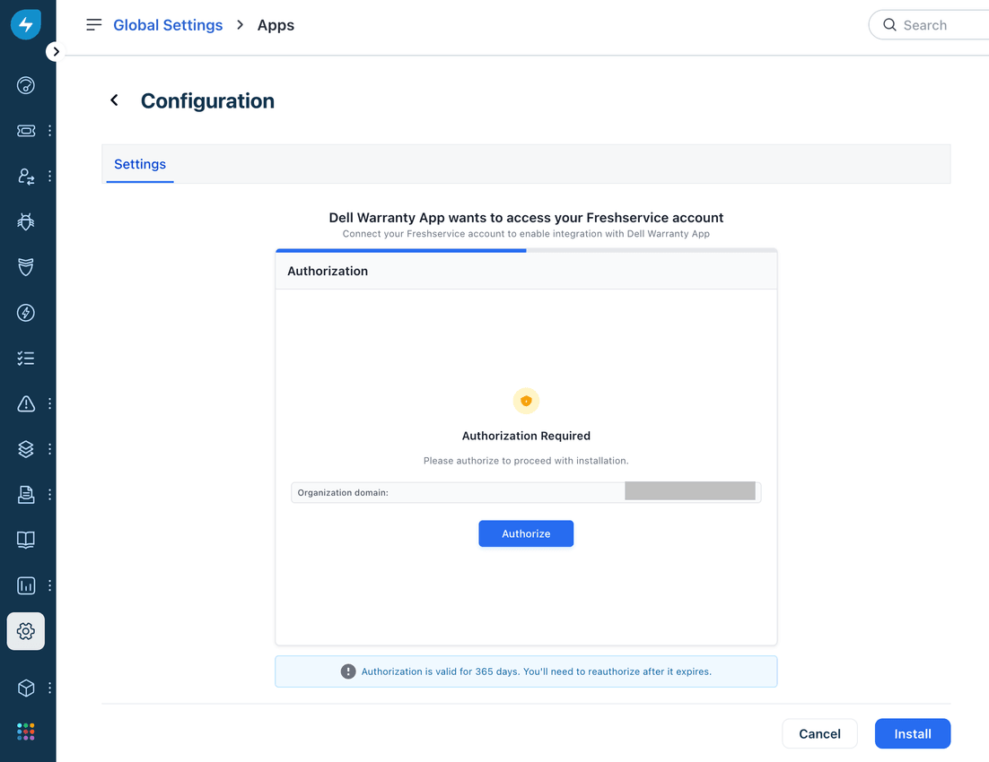The height and width of the screenshot is (762, 989).
Task: Click inside the Search field
Action: pos(933,24)
